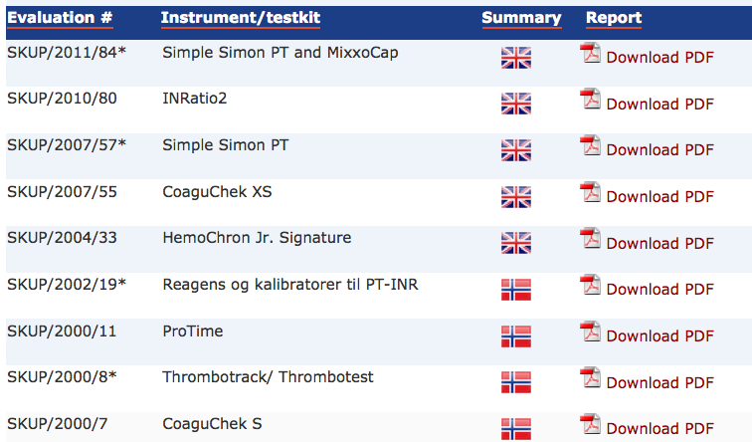Viewport: 752px width, 442px height.
Task: Download PDF for CoaguChek XS report
Action: coord(659,197)
